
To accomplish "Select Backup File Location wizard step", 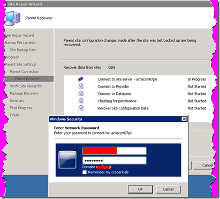I will click(21, 43).
